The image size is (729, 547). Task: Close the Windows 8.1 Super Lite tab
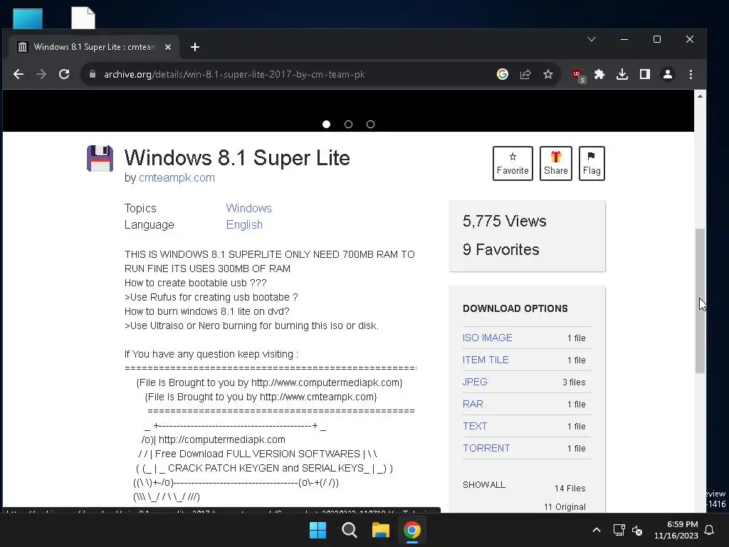pos(168,47)
